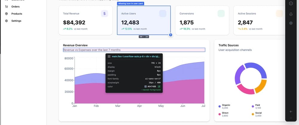This screenshot has width=299, height=125.
Task: Click the drag handle dots under the toolbar arrow
Action: tap(291, 118)
